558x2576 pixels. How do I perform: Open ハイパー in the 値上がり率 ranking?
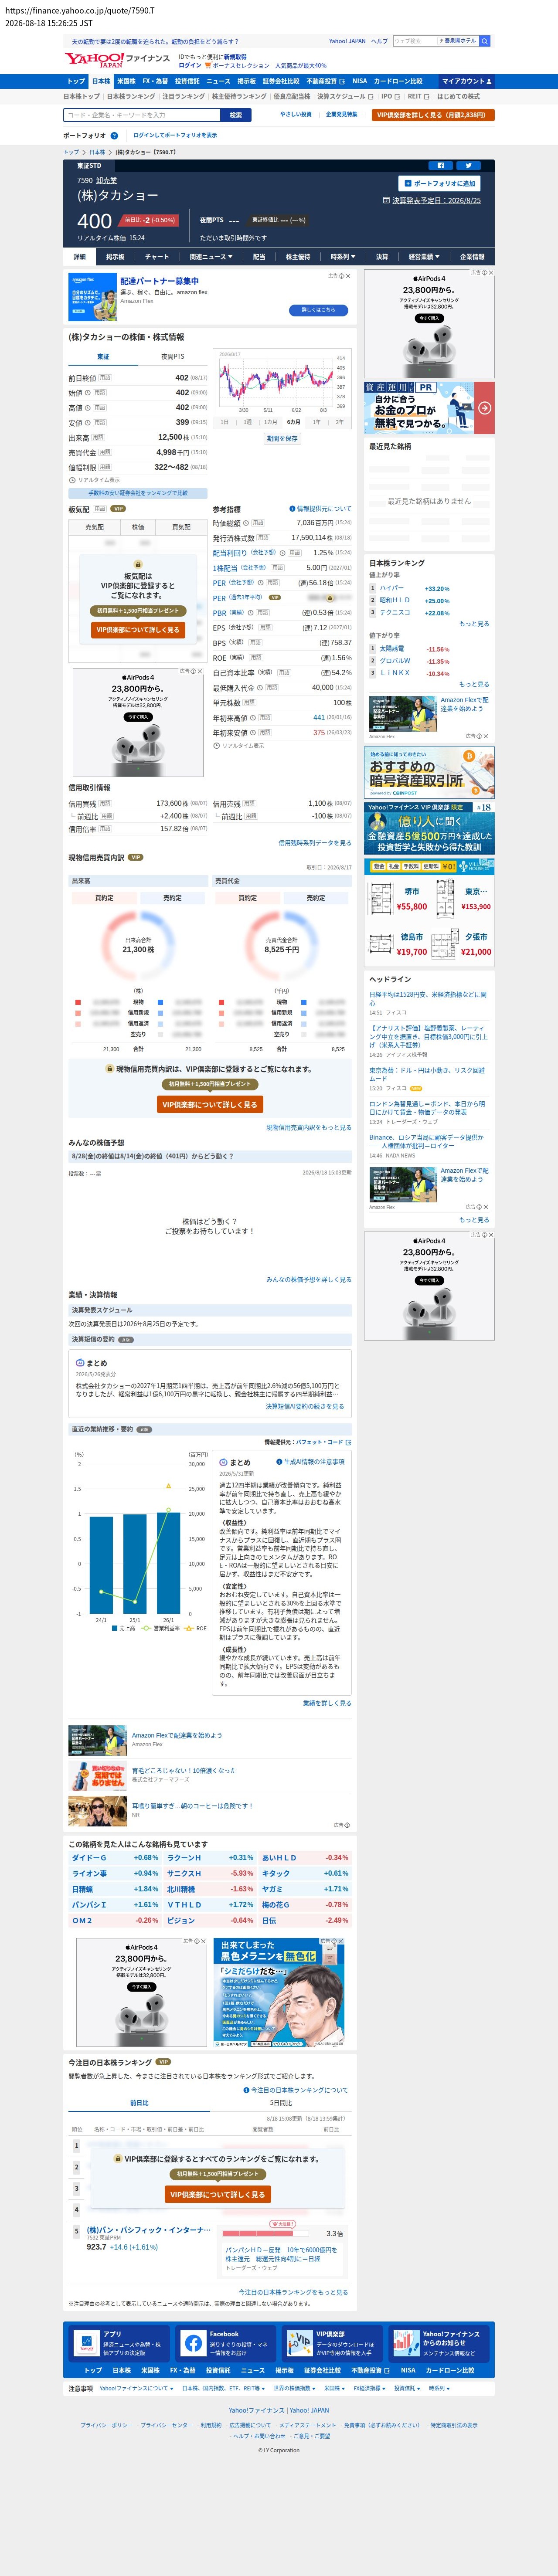tap(392, 588)
